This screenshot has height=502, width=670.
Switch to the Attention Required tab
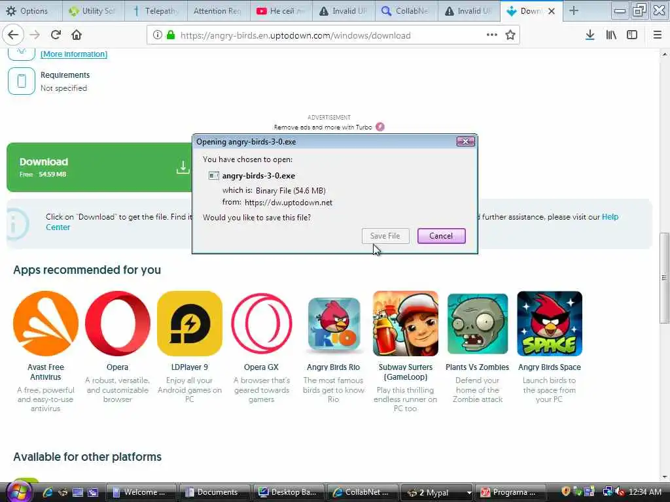pyautogui.click(x=219, y=11)
